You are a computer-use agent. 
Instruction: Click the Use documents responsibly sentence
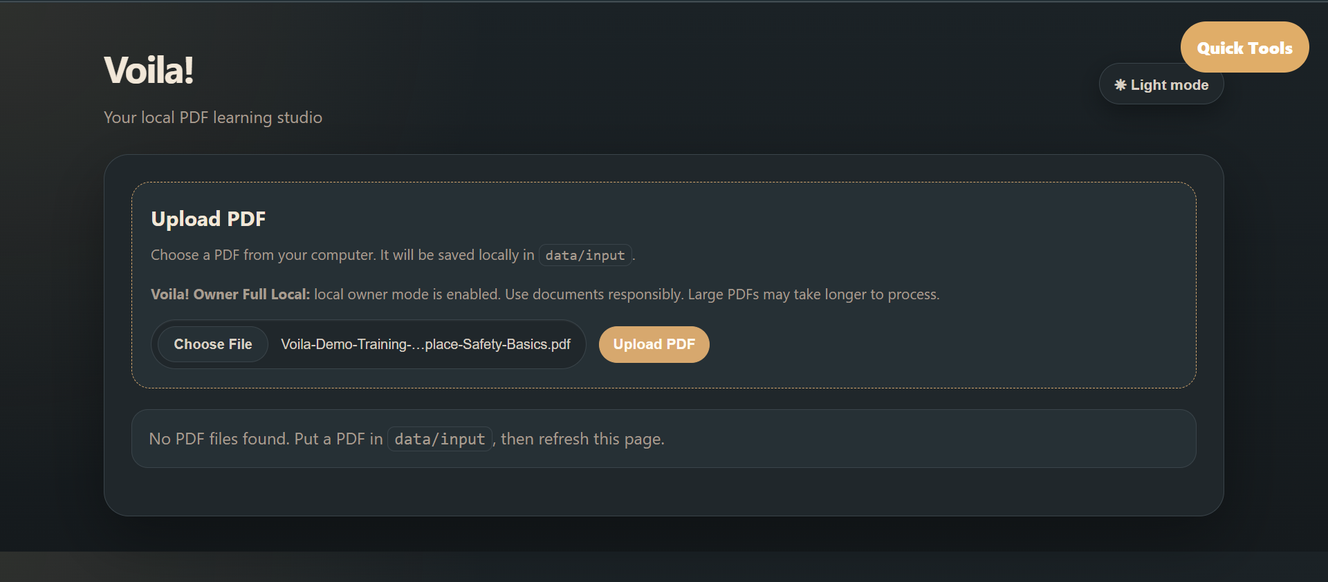(594, 294)
